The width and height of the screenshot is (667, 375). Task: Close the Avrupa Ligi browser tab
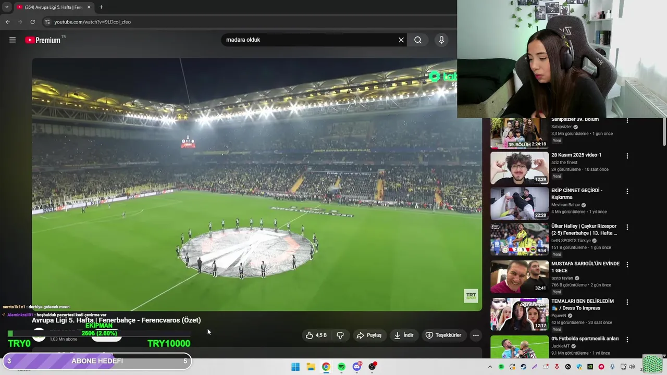coord(89,7)
